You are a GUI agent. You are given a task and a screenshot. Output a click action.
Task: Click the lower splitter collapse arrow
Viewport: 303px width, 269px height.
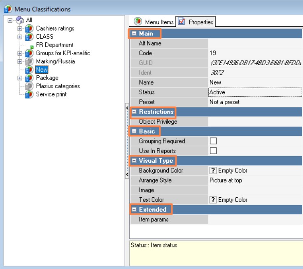tap(127, 174)
